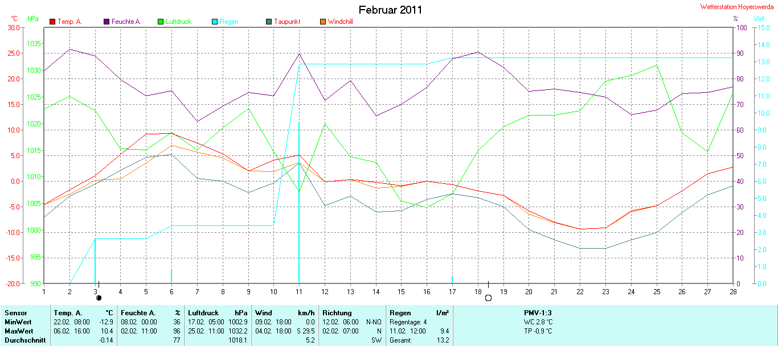Click the cyan Regen legend square
Viewport: 778px width, 346px height.
pyautogui.click(x=215, y=22)
